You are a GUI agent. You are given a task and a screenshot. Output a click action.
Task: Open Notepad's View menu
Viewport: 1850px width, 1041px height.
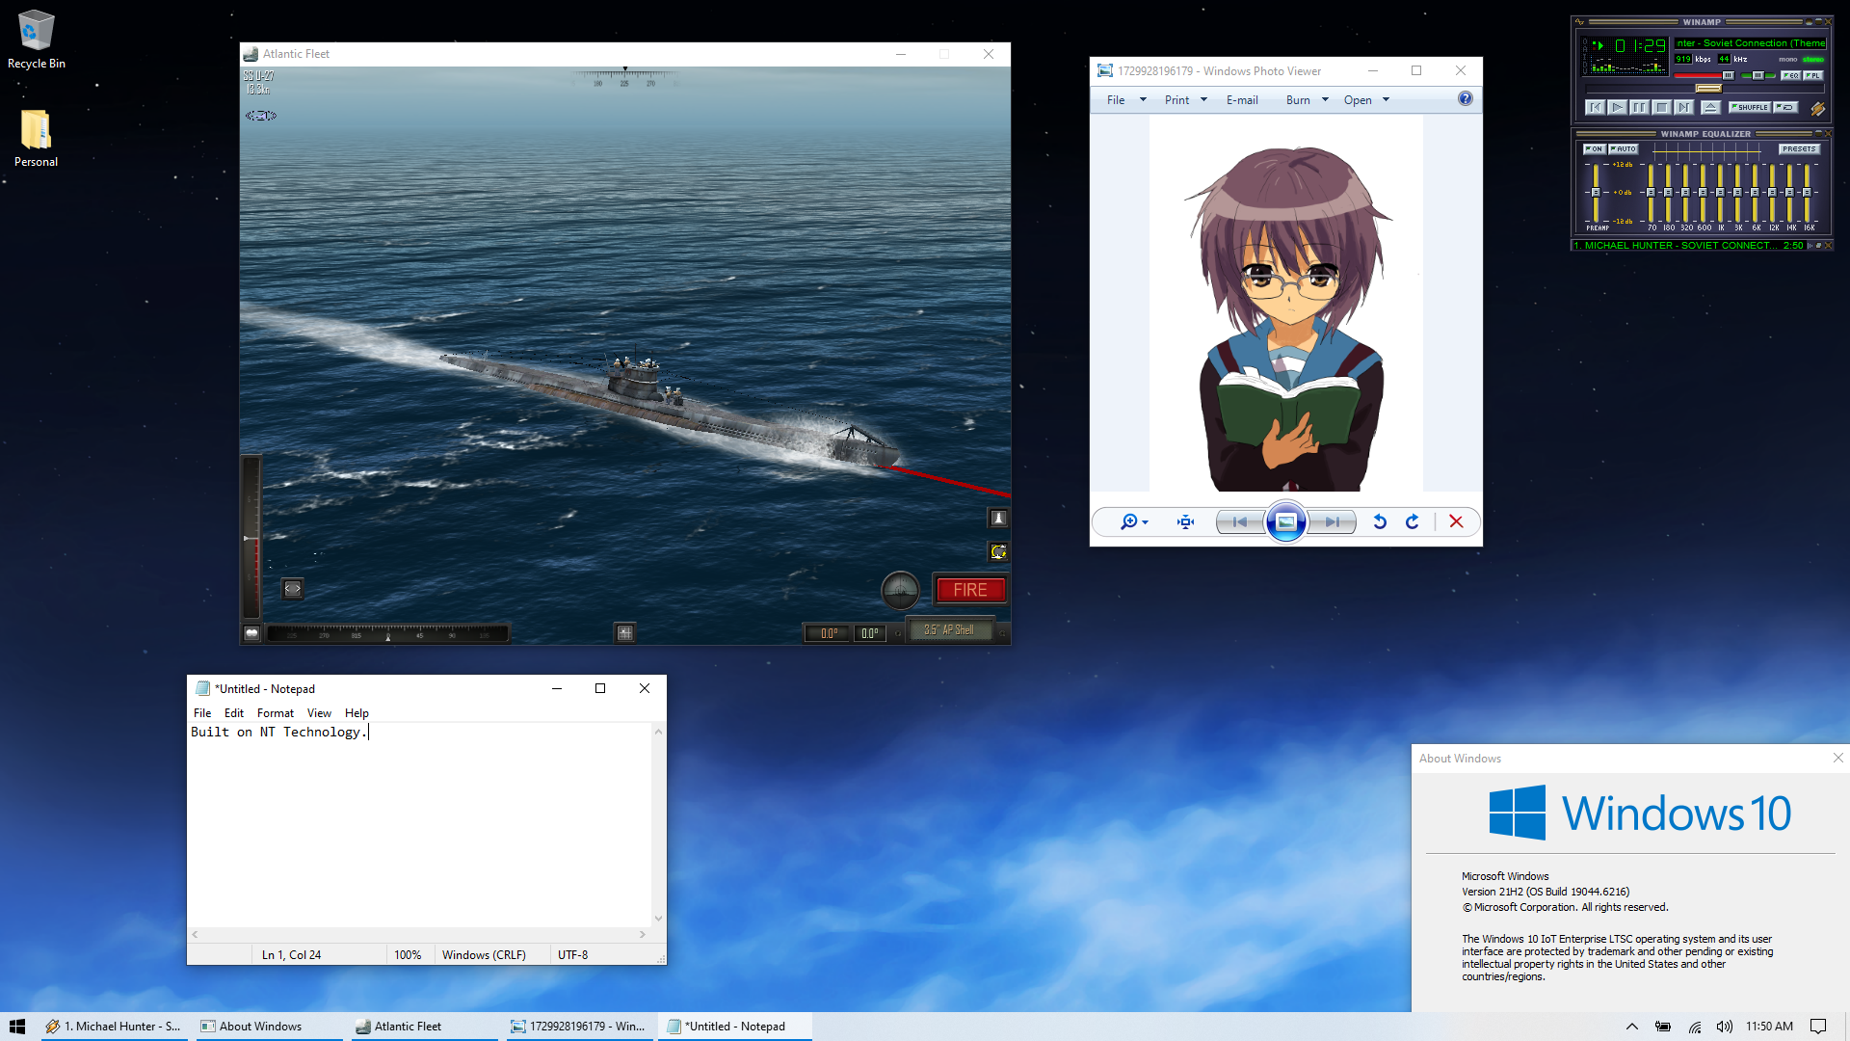pos(319,713)
